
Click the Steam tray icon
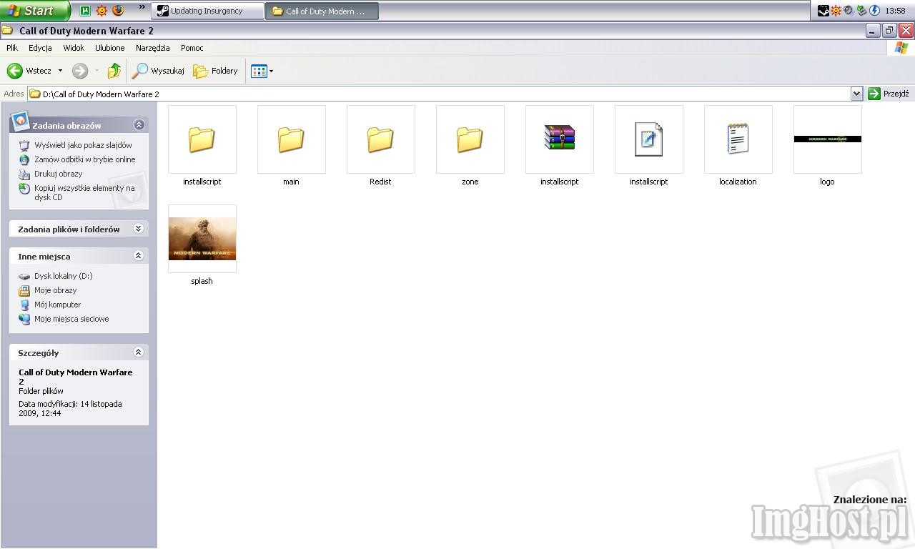823,11
